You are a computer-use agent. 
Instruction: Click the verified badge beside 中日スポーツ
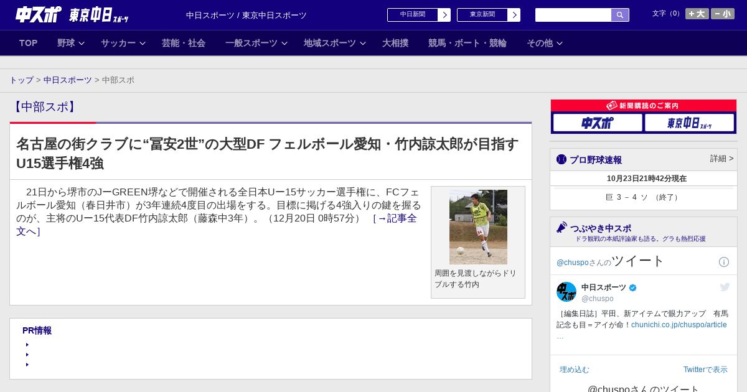click(x=633, y=287)
